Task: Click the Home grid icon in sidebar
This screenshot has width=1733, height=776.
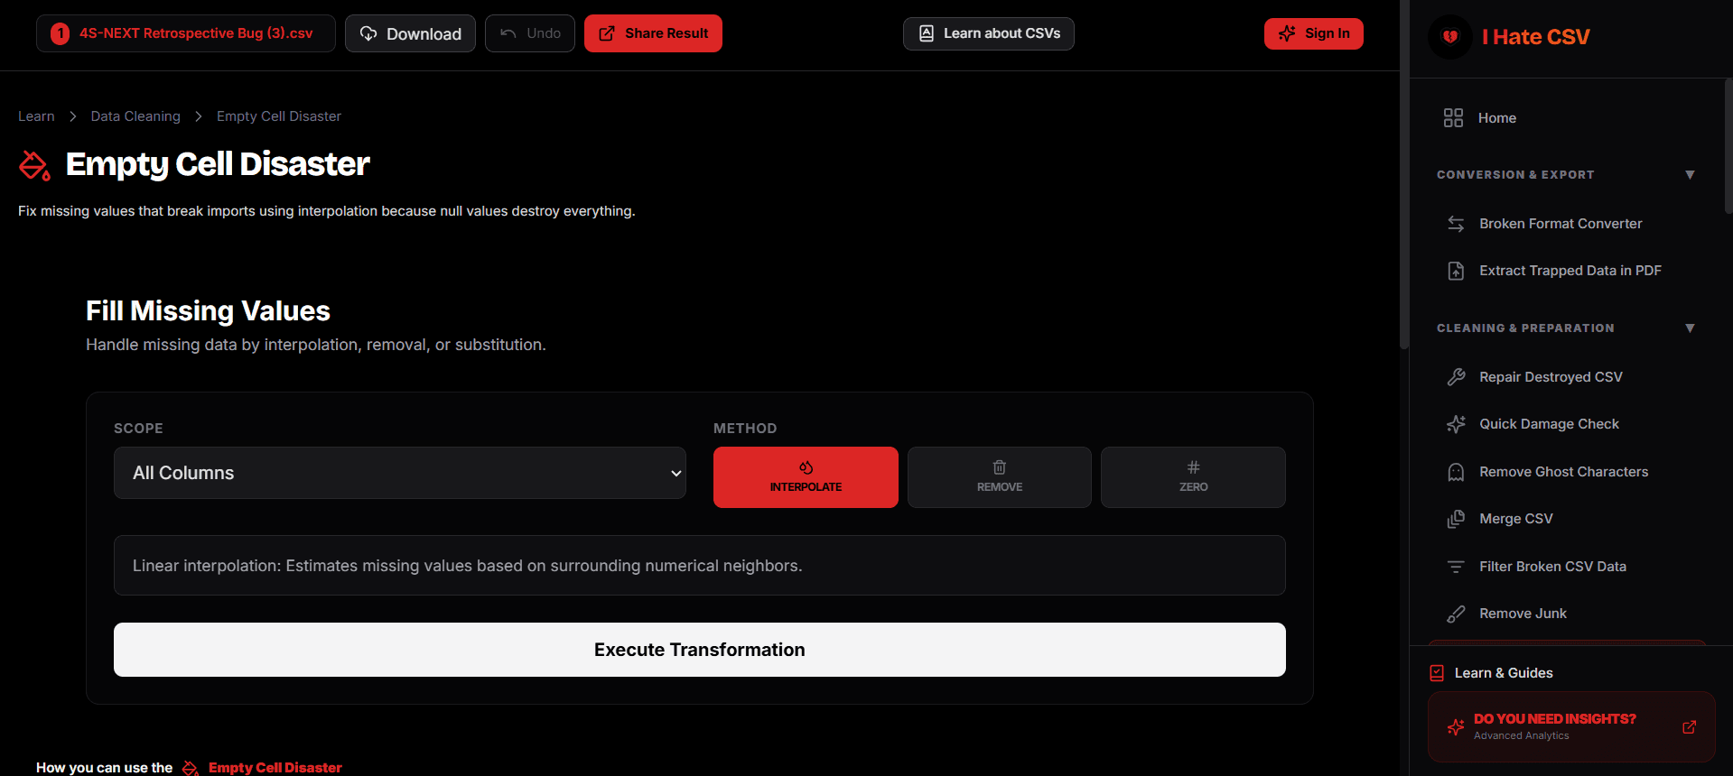Action: click(1453, 118)
